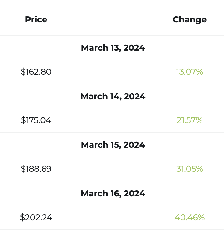Click the $188.69 price value
224x232 pixels.
click(36, 169)
